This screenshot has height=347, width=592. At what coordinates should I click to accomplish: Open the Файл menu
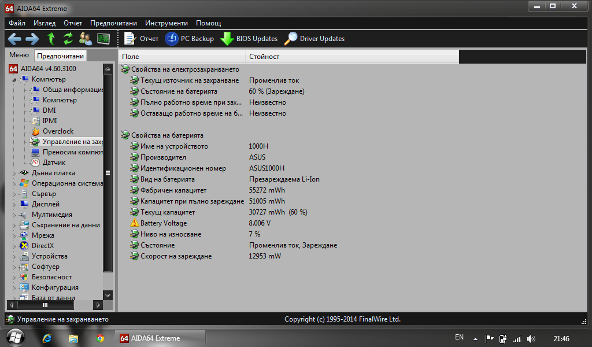[17, 23]
